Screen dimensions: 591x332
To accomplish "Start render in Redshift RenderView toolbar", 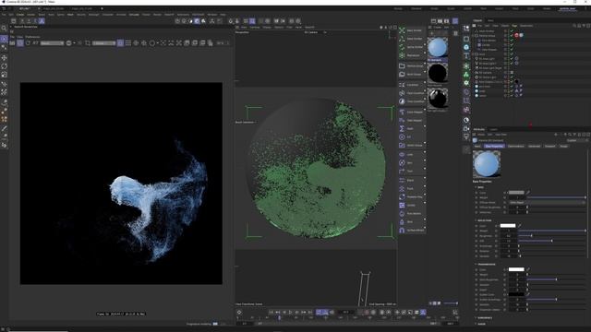I will [x=20, y=43].
